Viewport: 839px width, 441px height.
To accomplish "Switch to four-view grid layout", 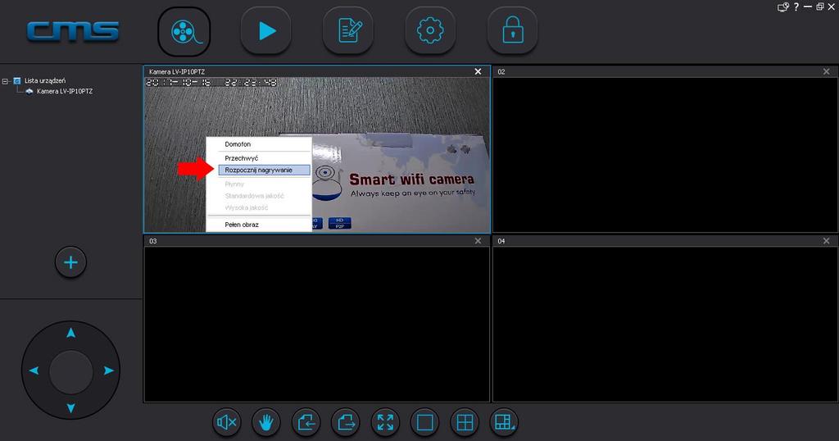I will tap(465, 422).
